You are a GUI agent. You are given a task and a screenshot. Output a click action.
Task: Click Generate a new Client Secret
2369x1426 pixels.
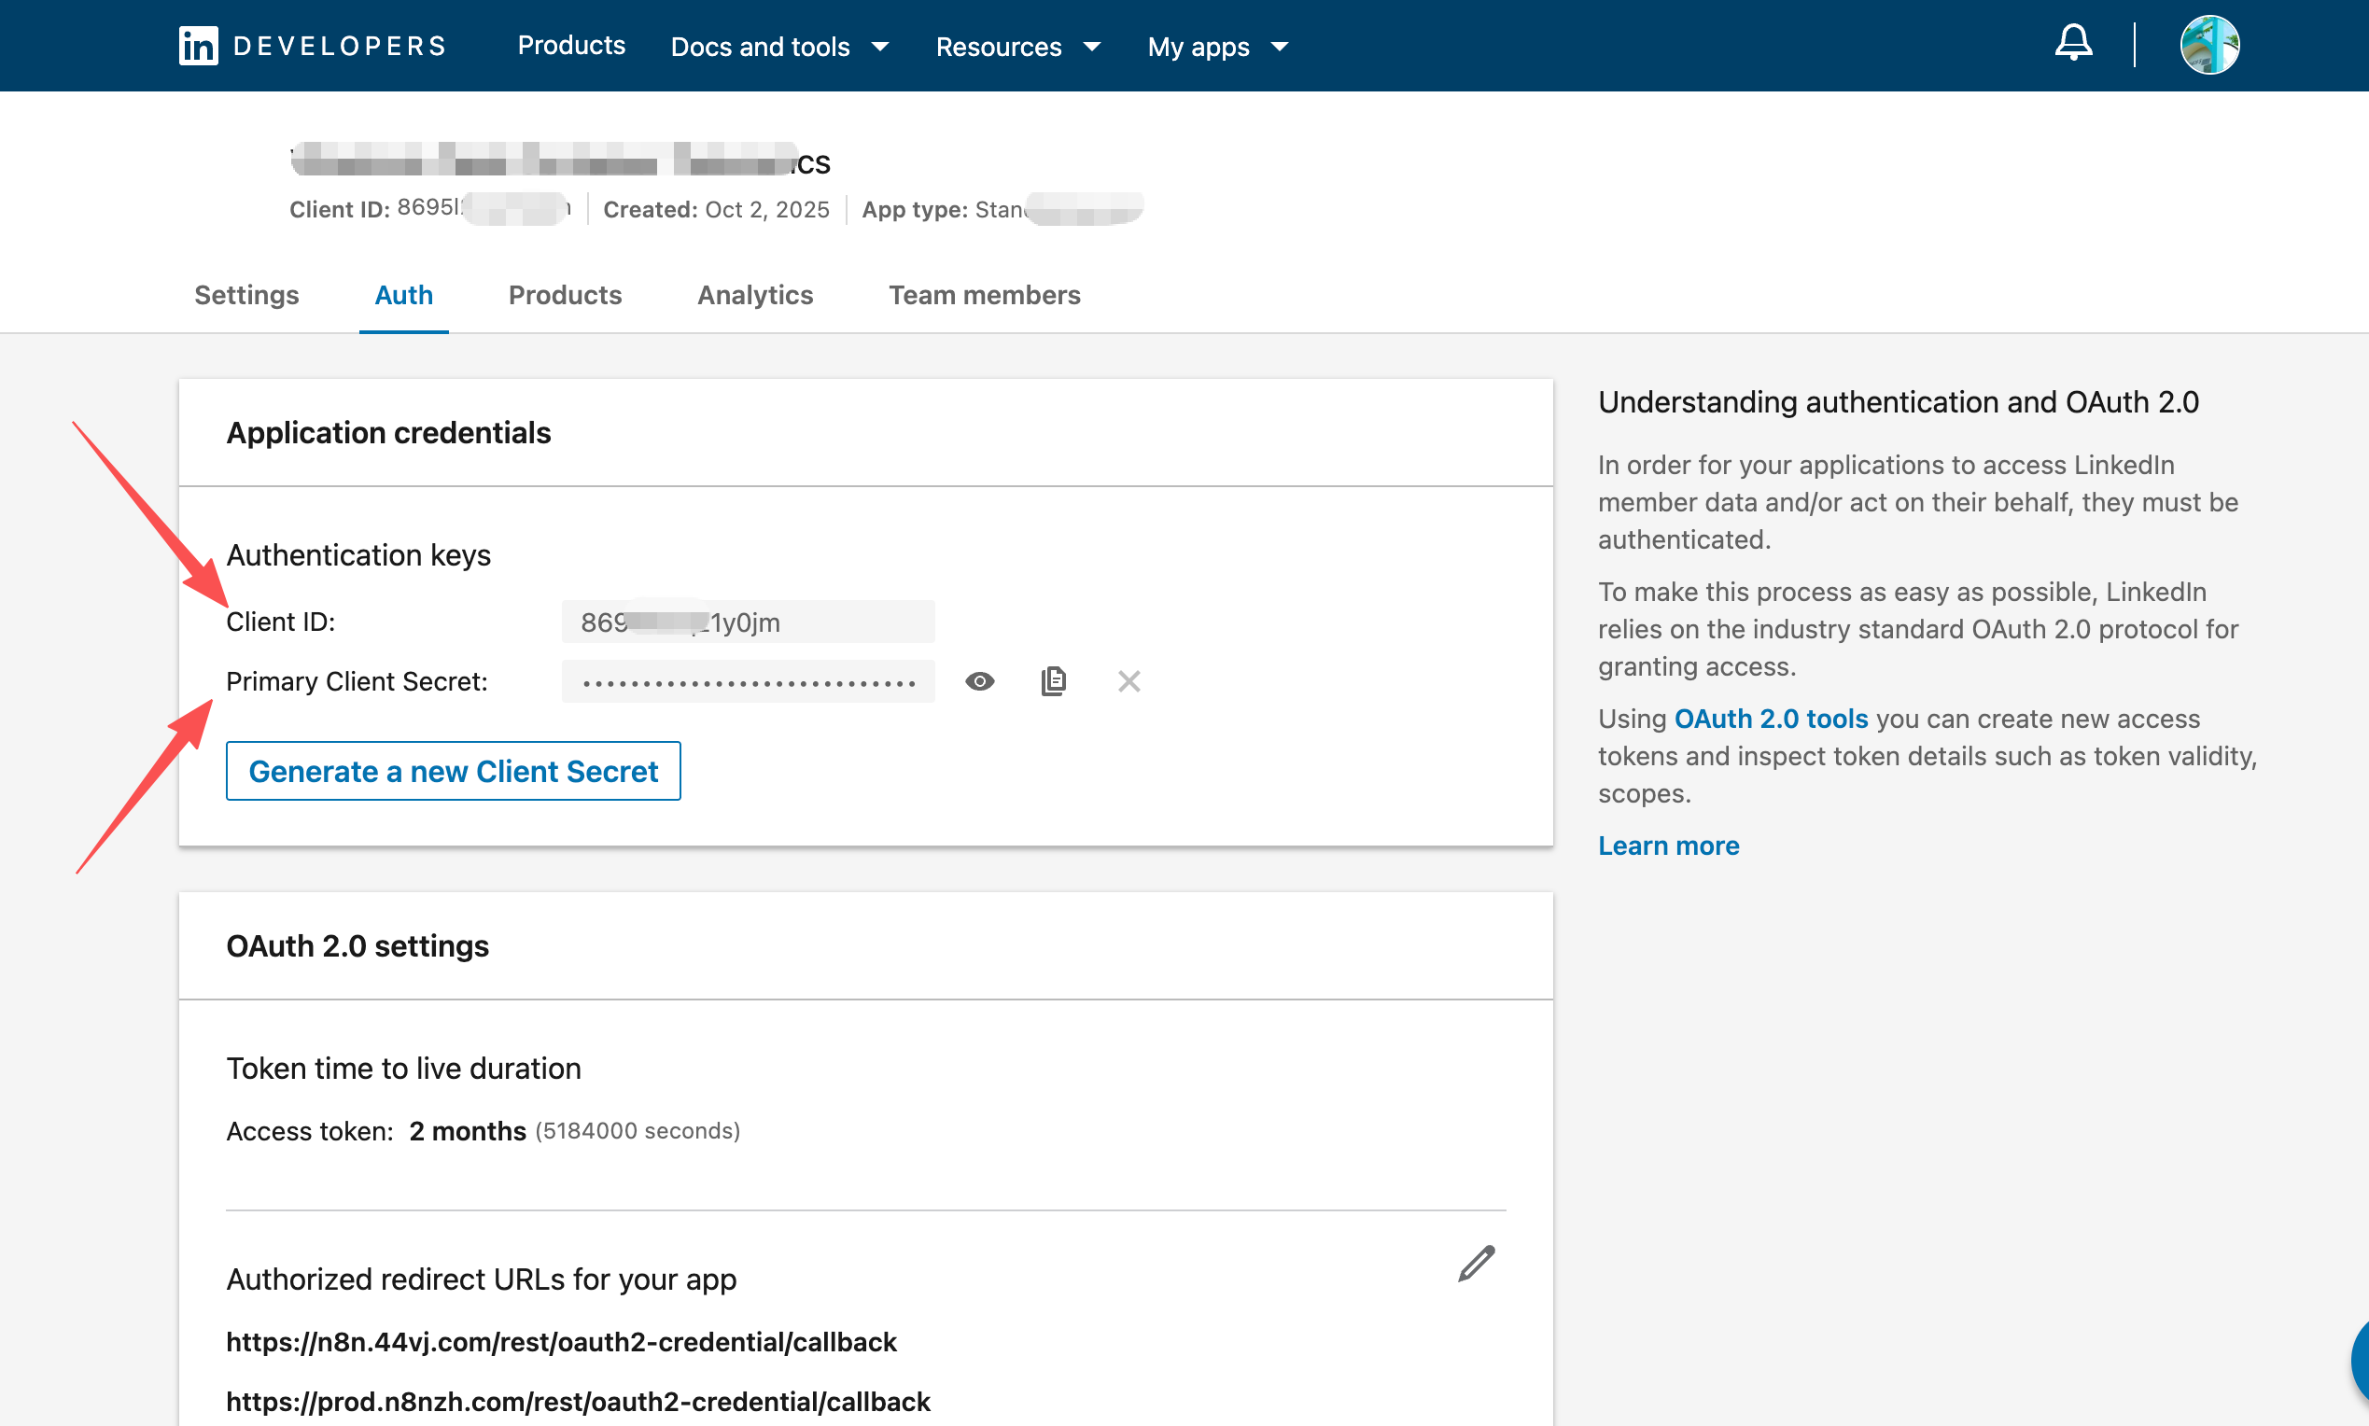pyautogui.click(x=453, y=771)
